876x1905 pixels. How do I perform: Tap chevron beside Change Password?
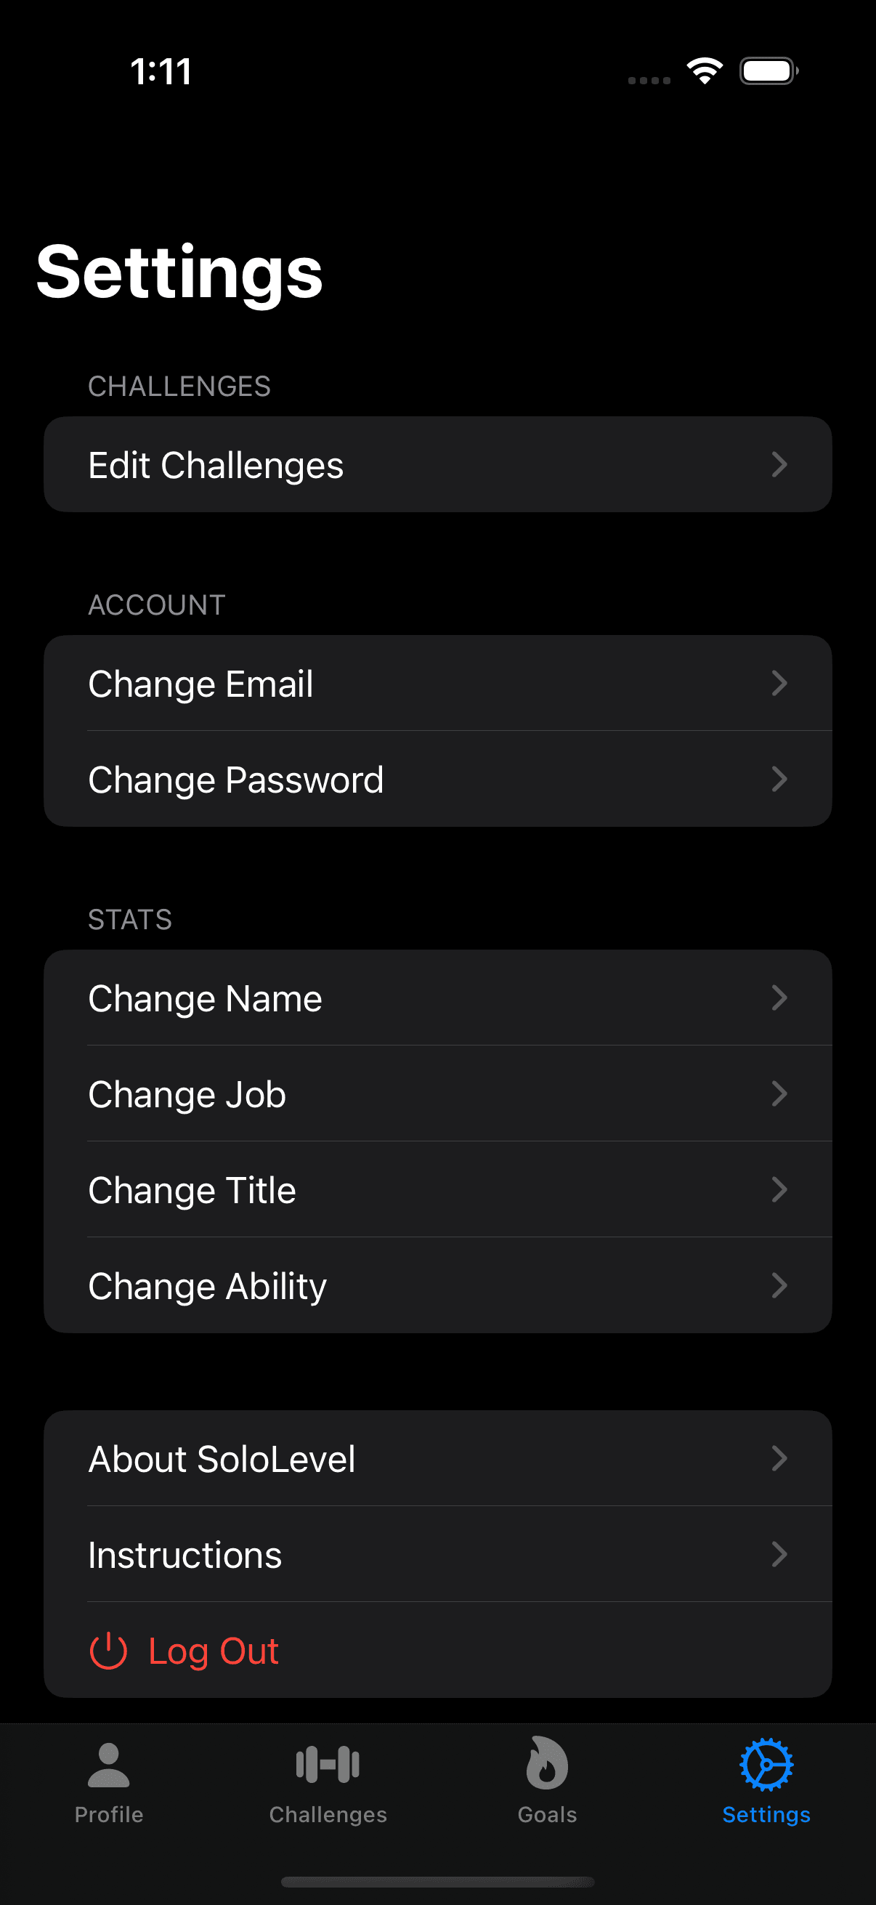(779, 779)
